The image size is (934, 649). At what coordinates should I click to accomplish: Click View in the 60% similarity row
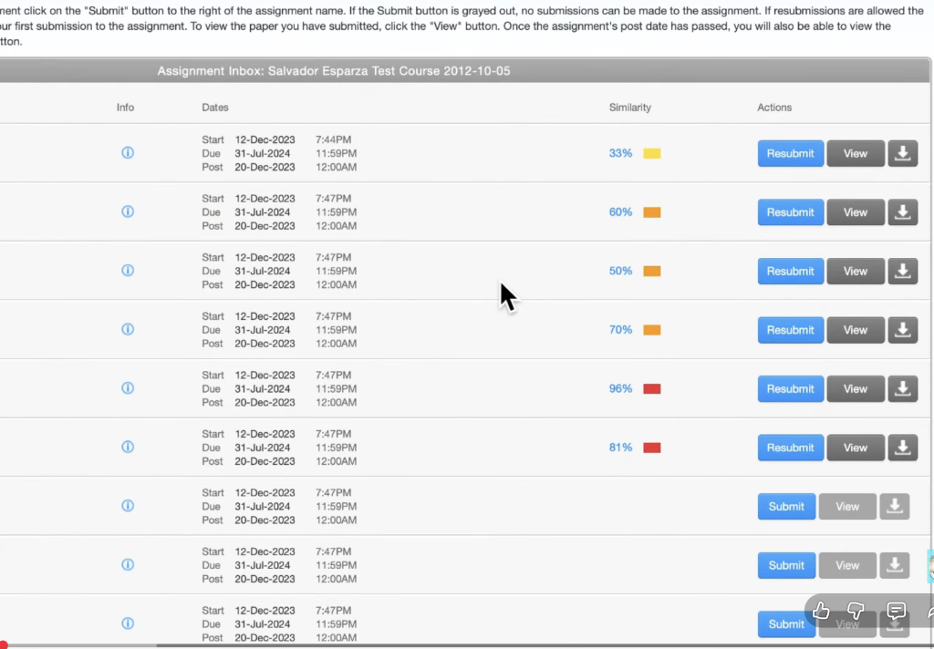point(856,212)
